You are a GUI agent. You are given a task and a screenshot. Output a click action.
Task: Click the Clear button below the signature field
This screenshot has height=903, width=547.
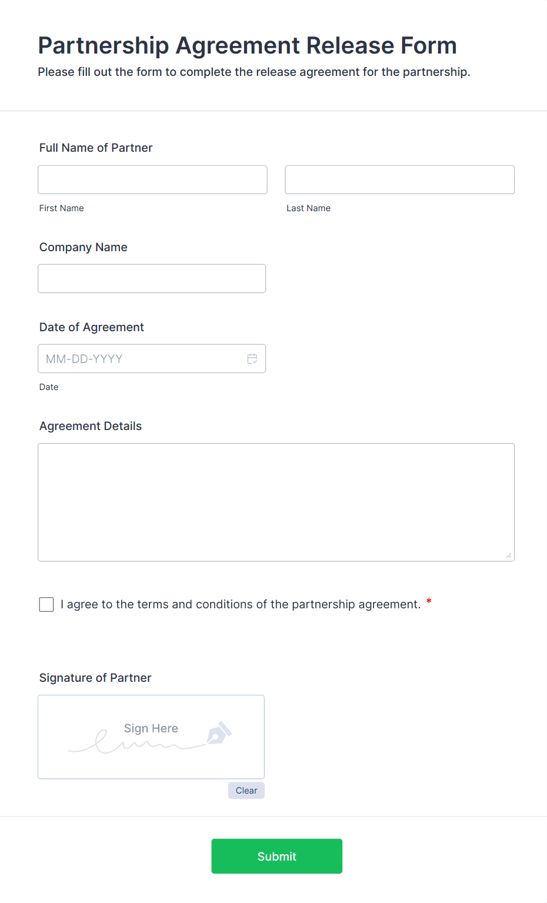(246, 790)
